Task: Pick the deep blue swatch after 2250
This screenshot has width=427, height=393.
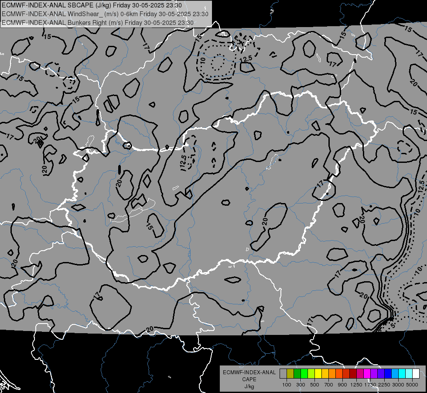Action: 388,374
